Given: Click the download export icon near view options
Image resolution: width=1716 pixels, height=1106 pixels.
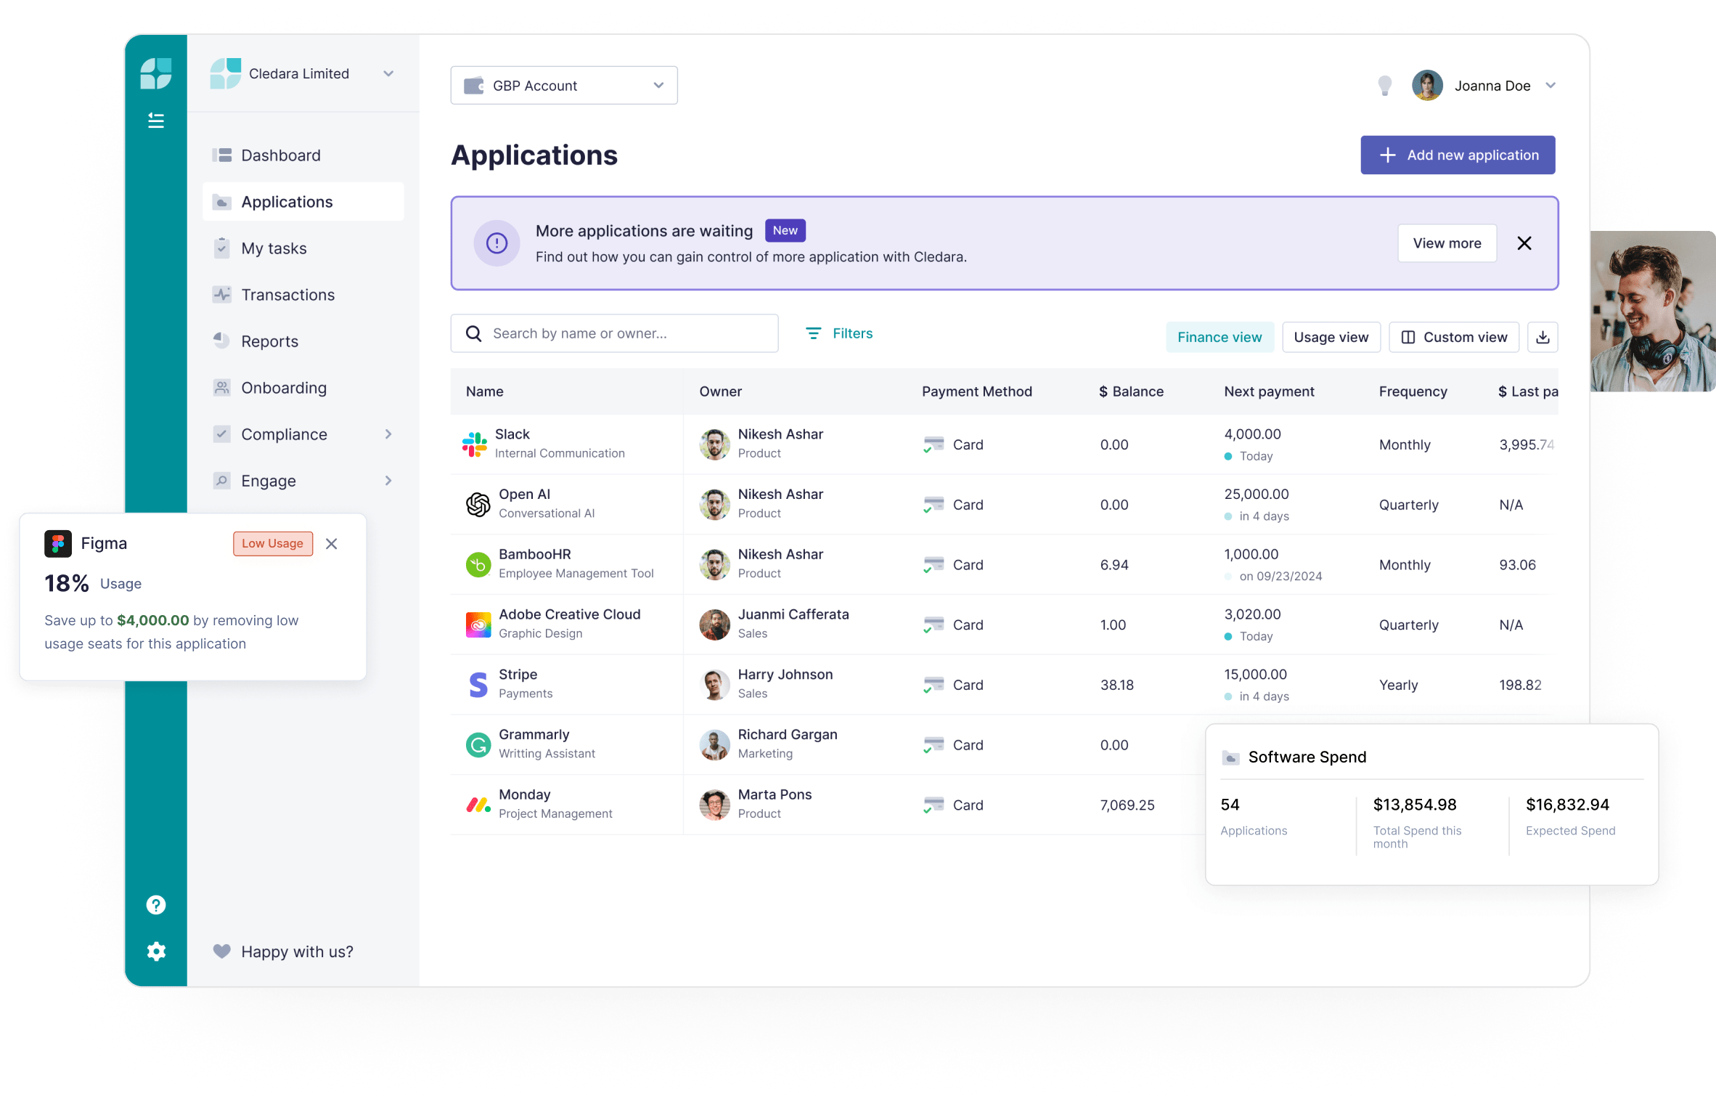Looking at the screenshot, I should coord(1543,336).
